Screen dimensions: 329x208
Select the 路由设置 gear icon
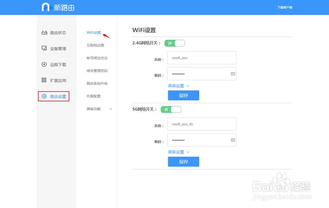coord(44,96)
